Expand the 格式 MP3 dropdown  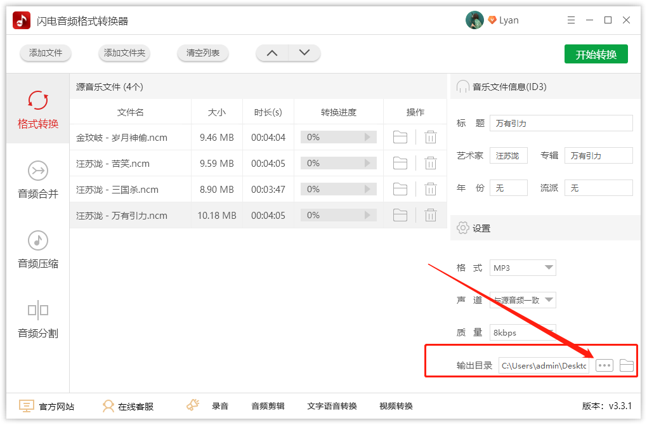[549, 268]
